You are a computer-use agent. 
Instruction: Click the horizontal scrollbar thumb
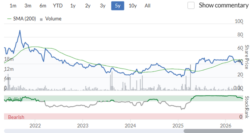tap(213, 131)
